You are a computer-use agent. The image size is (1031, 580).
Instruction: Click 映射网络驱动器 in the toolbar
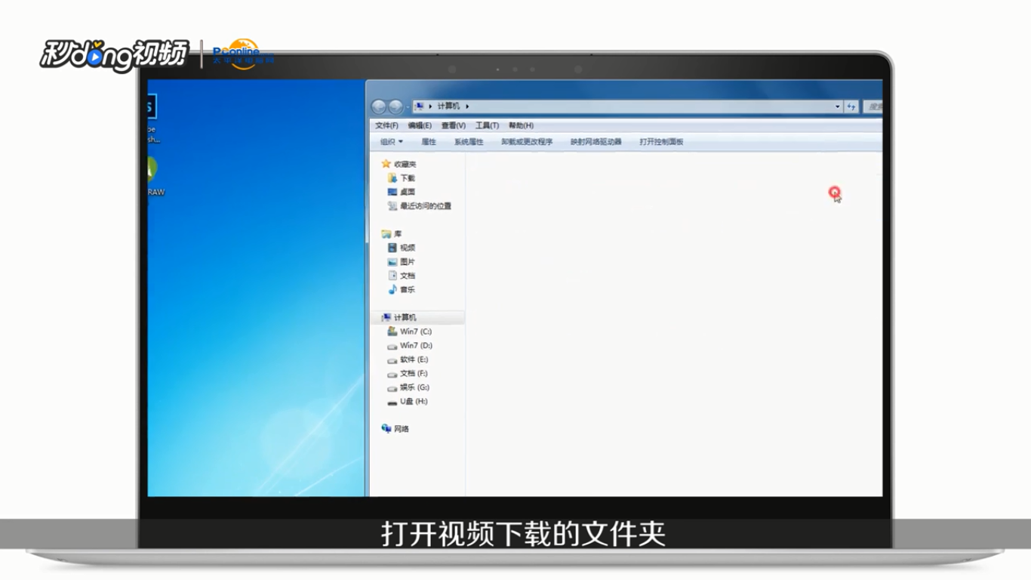click(x=596, y=142)
